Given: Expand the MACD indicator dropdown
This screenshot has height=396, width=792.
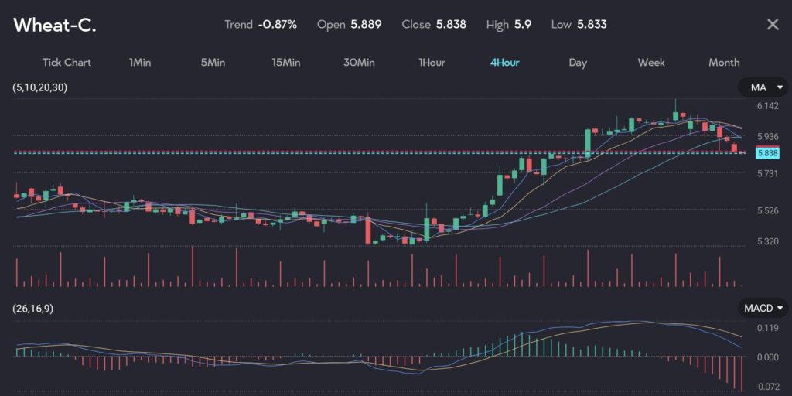Looking at the screenshot, I should (x=763, y=309).
